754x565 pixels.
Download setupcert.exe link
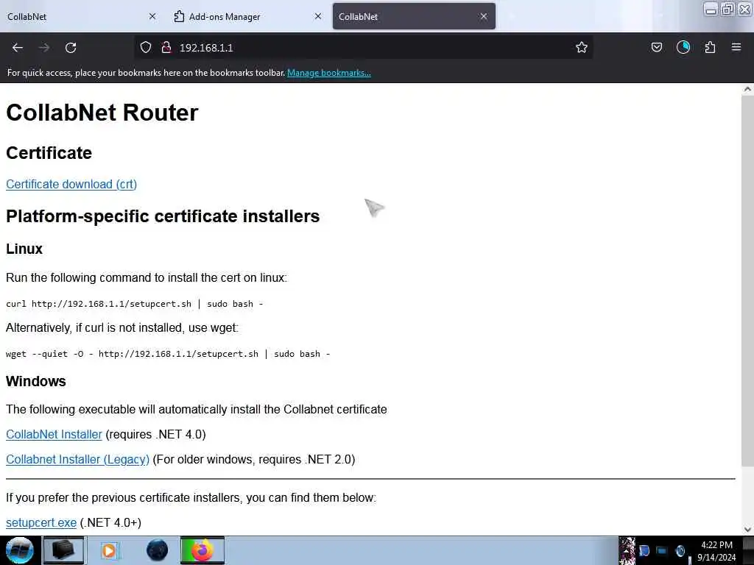(x=41, y=523)
